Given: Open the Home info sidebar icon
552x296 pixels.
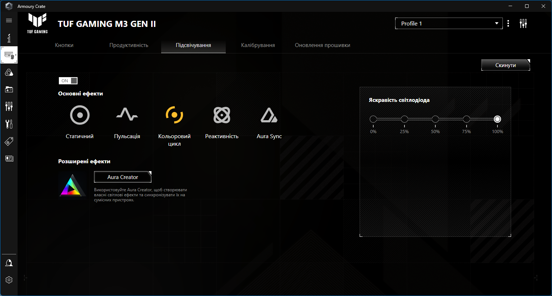Looking at the screenshot, I should (x=9, y=38).
